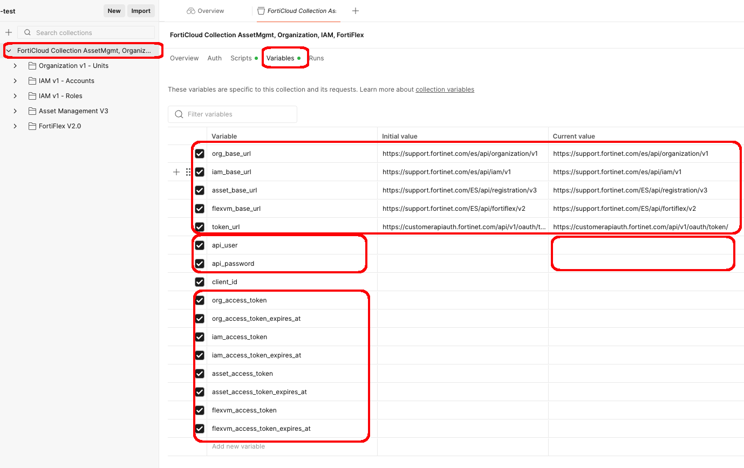744x468 pixels.
Task: Click the Filter variables field
Action: (233, 114)
